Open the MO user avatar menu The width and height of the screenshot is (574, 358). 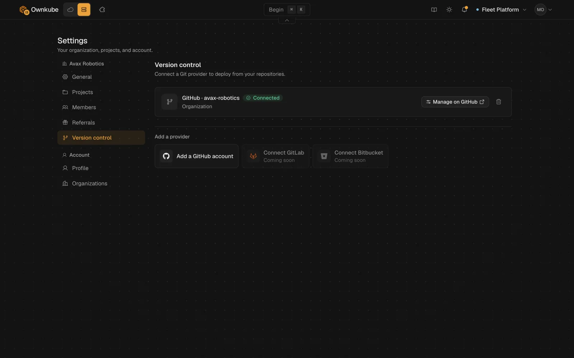tap(543, 10)
